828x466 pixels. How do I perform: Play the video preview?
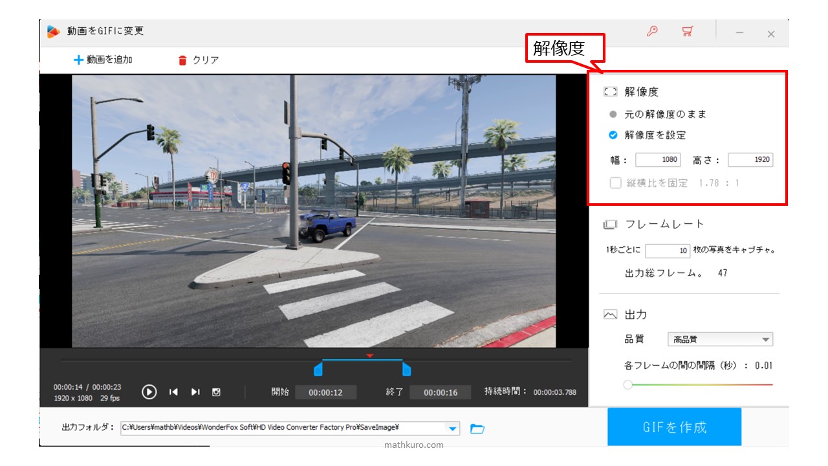pos(149,392)
